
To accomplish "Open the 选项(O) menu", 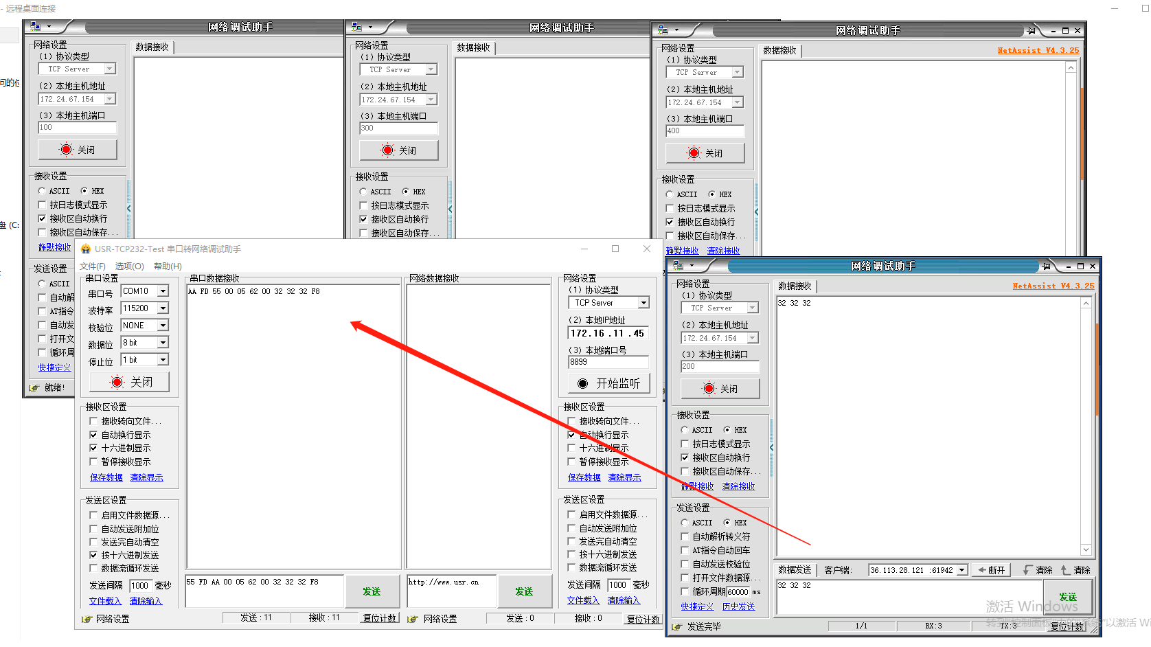I will 129,266.
